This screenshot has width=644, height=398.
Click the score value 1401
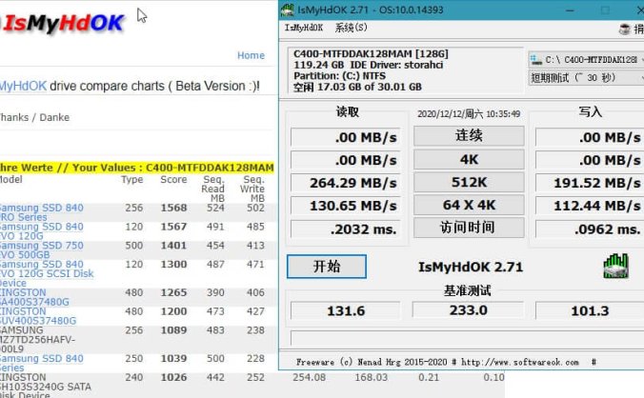pos(173,246)
